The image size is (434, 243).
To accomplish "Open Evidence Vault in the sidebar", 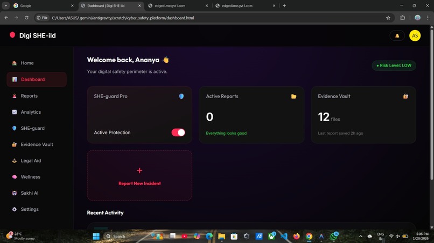I will 37,144.
